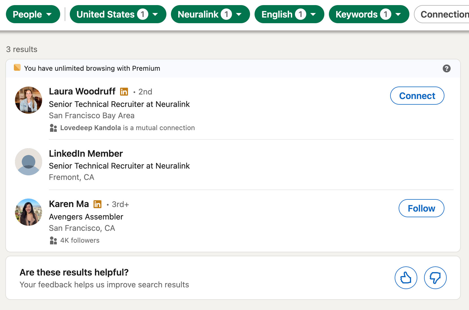Open Laura Woodruff's profile name link
Image resolution: width=469 pixels, height=310 pixels.
[x=82, y=91]
